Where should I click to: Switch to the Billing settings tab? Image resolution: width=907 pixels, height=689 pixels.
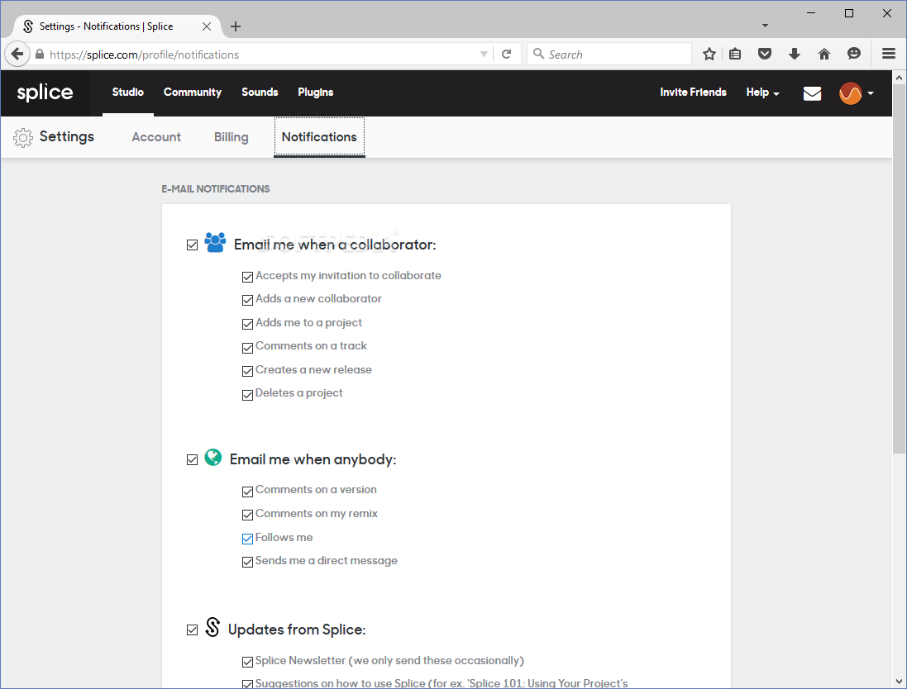pyautogui.click(x=232, y=137)
